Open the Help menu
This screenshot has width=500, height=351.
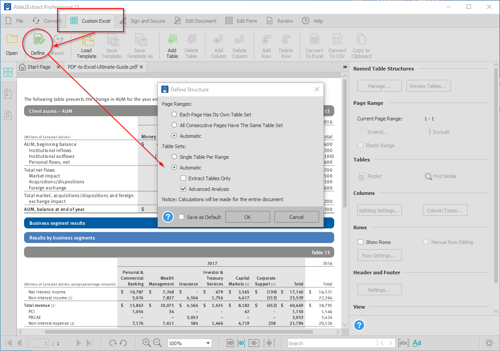(312, 21)
